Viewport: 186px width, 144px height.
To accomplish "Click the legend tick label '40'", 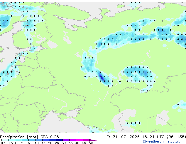I will pos(77,143).
